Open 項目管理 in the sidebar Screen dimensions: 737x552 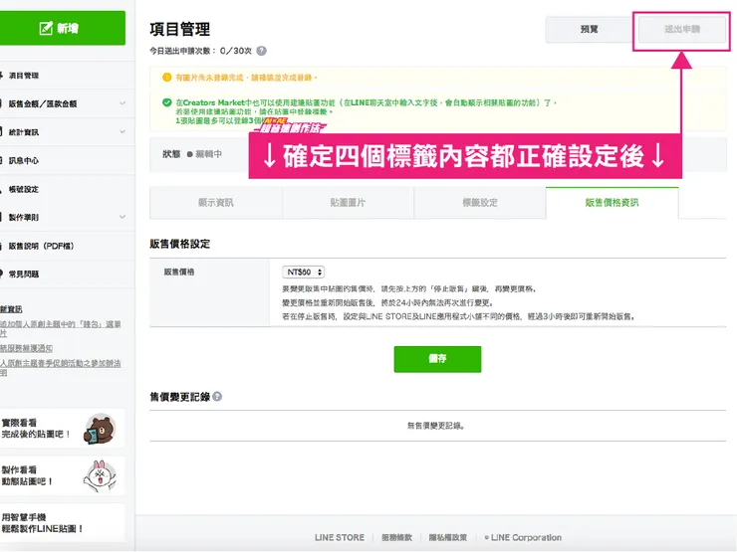[24, 76]
